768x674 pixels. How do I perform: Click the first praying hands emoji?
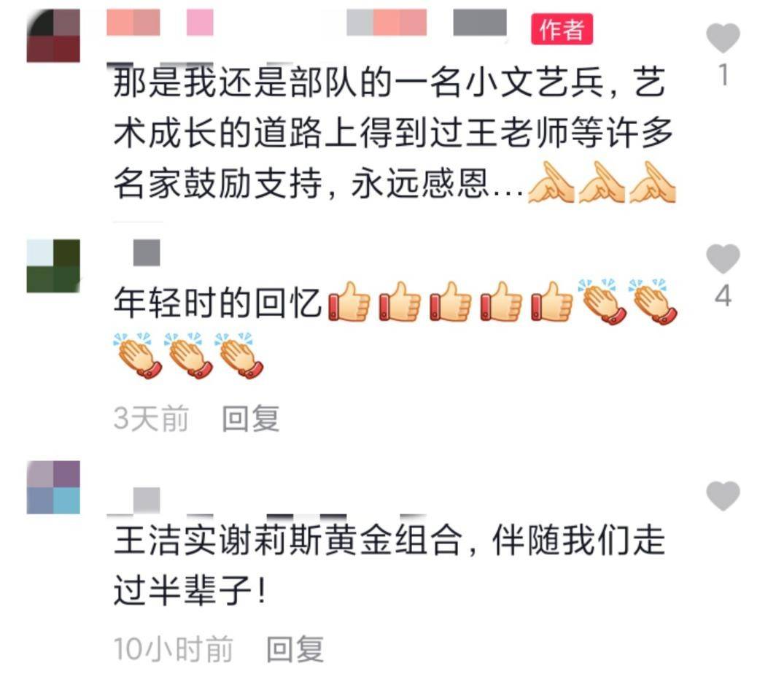tap(551, 182)
